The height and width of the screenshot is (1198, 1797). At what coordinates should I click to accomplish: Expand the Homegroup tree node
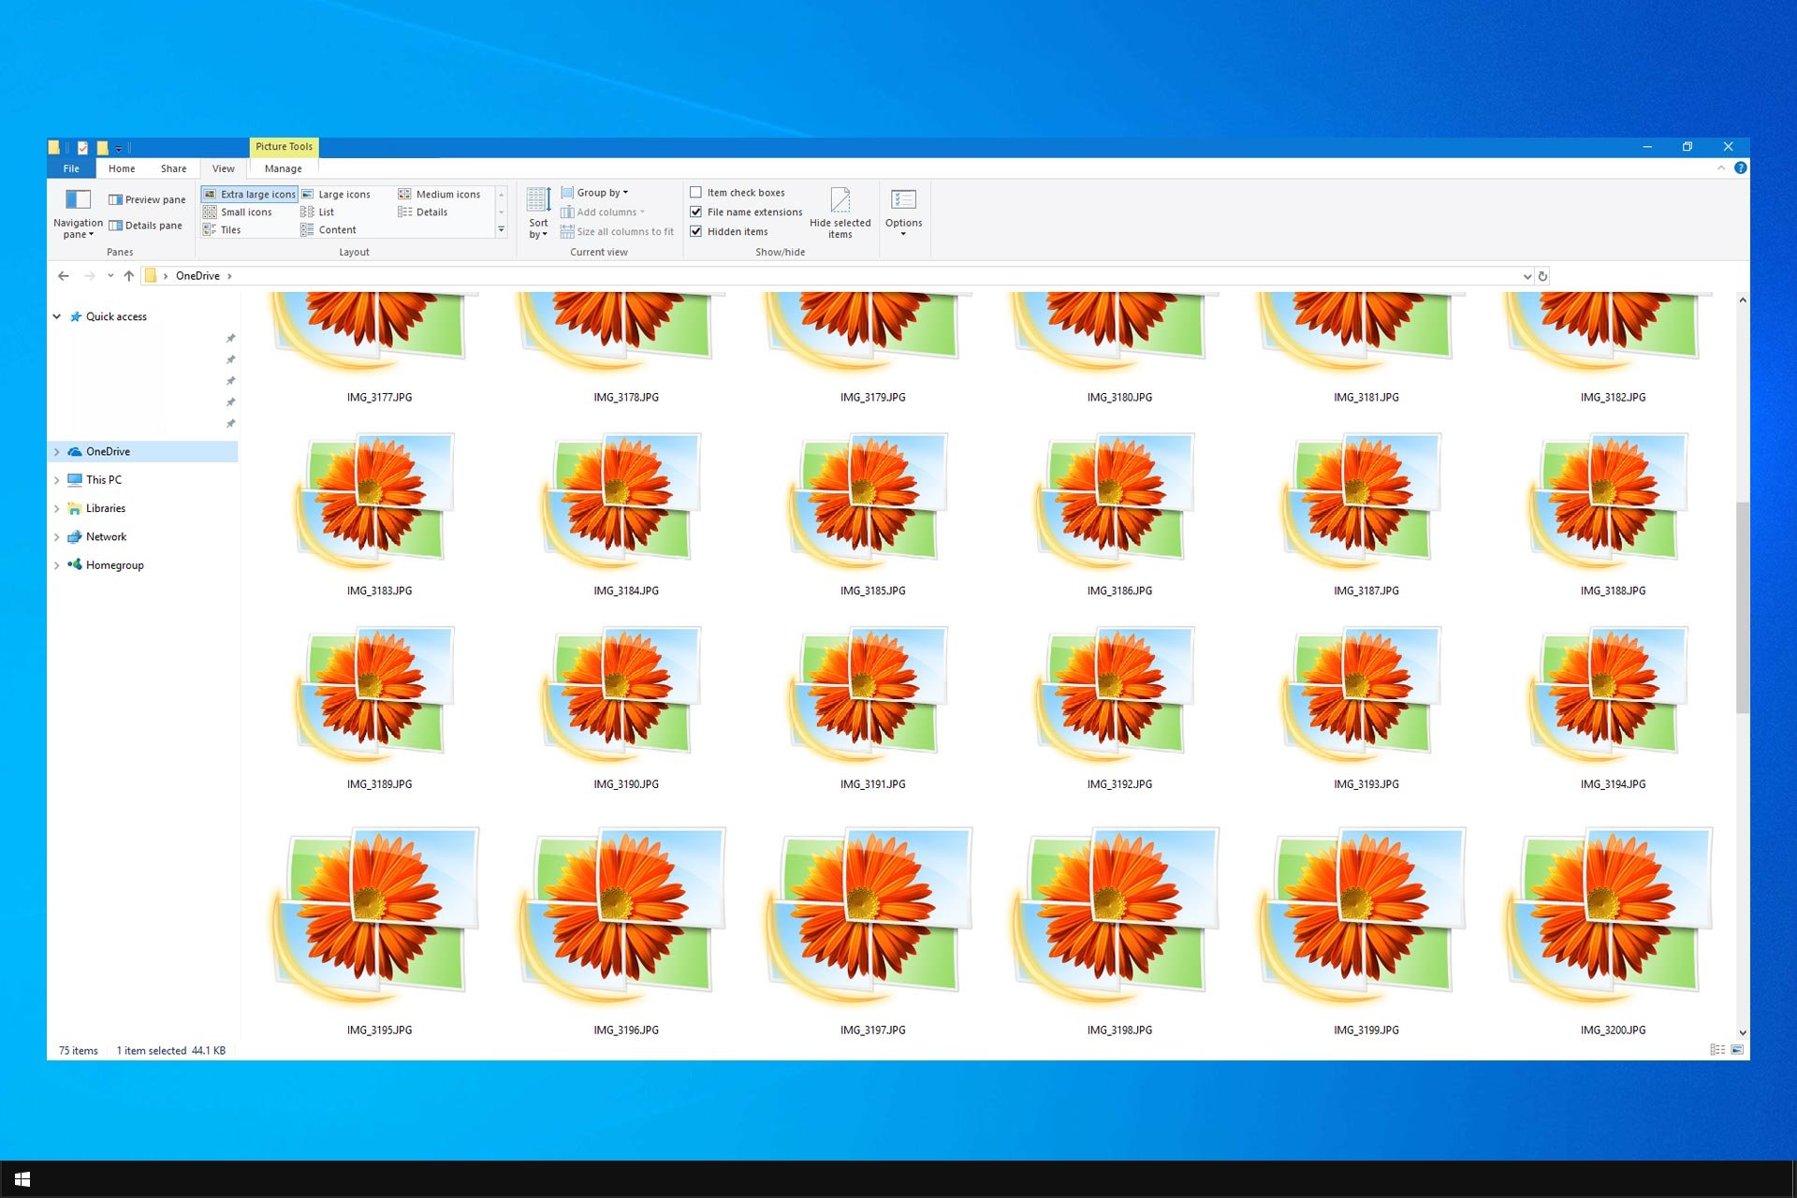click(57, 565)
